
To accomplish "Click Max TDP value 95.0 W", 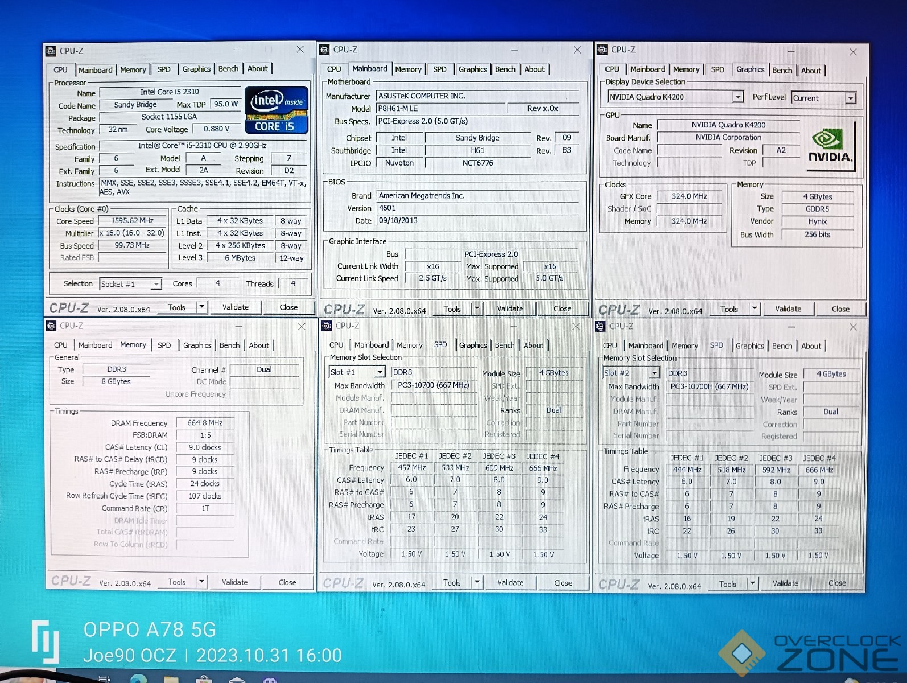I will pyautogui.click(x=226, y=104).
